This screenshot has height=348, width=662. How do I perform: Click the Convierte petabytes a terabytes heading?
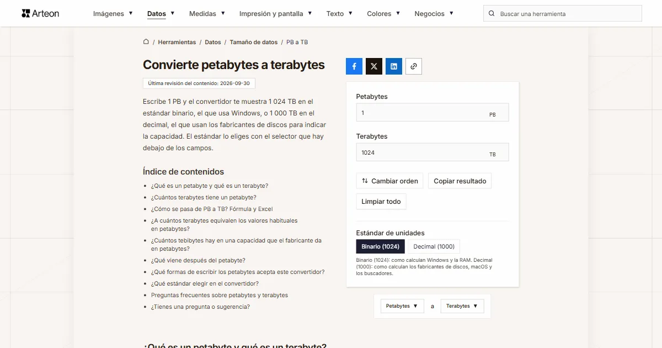click(234, 65)
